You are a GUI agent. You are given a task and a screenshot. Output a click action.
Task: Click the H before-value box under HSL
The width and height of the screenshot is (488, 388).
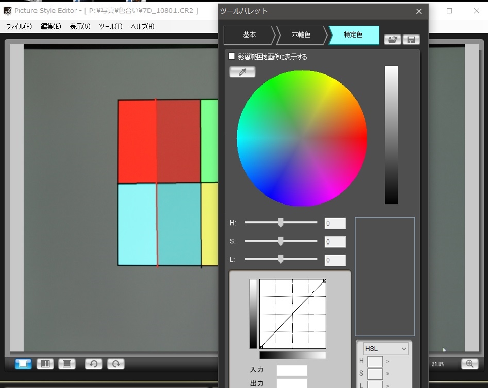tap(375, 362)
